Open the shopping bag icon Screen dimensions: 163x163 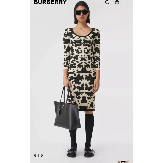117,2
